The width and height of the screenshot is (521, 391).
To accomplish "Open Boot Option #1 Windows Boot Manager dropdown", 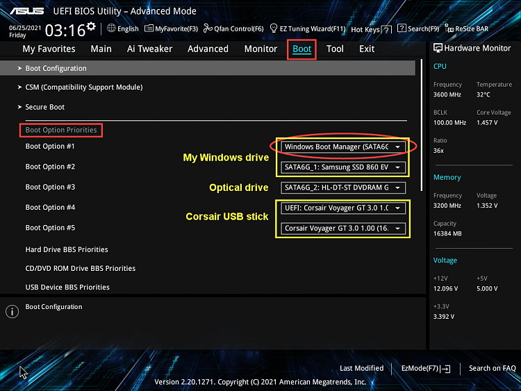I will (x=343, y=147).
